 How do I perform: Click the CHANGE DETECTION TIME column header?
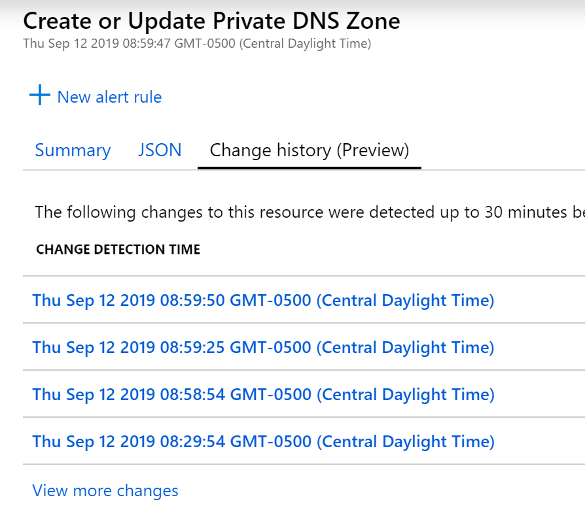click(118, 250)
